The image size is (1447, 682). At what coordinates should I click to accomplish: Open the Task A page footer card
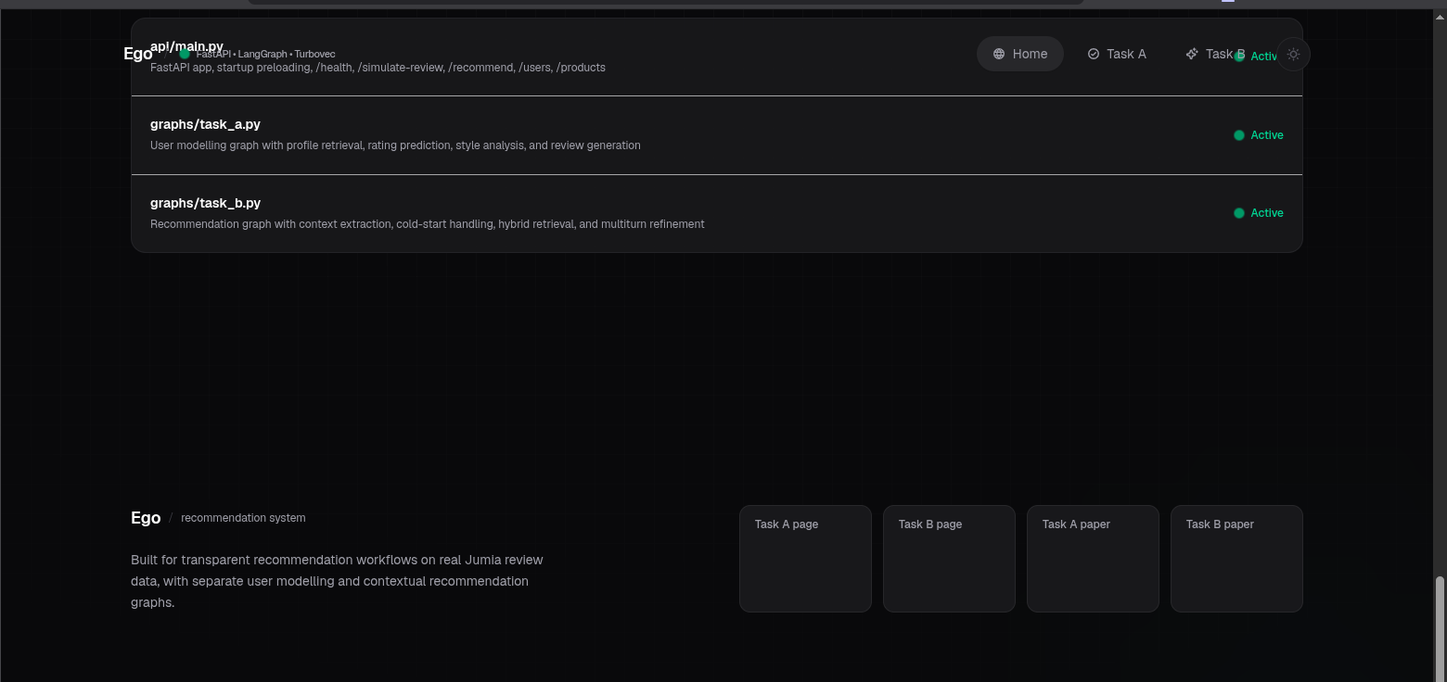click(x=805, y=558)
